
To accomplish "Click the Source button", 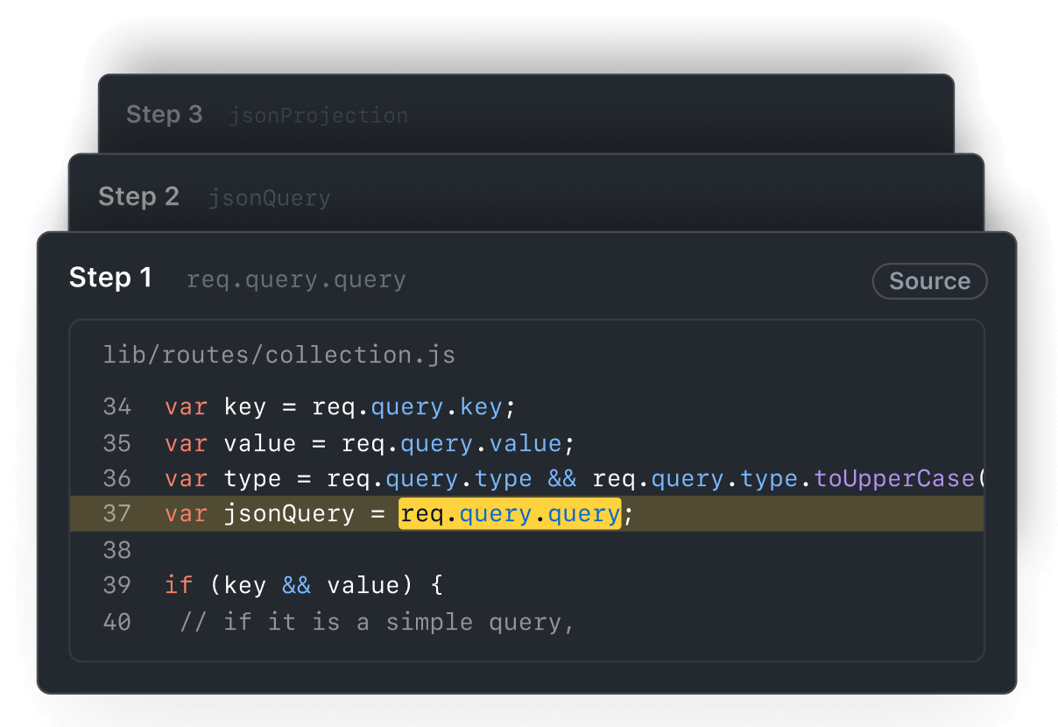I will (x=929, y=281).
